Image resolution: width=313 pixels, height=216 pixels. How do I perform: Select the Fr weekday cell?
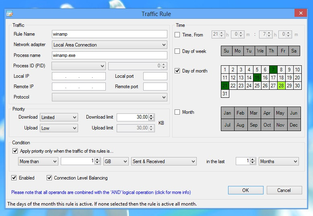click(283, 51)
